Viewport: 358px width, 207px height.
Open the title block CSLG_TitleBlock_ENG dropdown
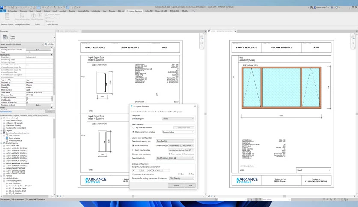coord(175,158)
